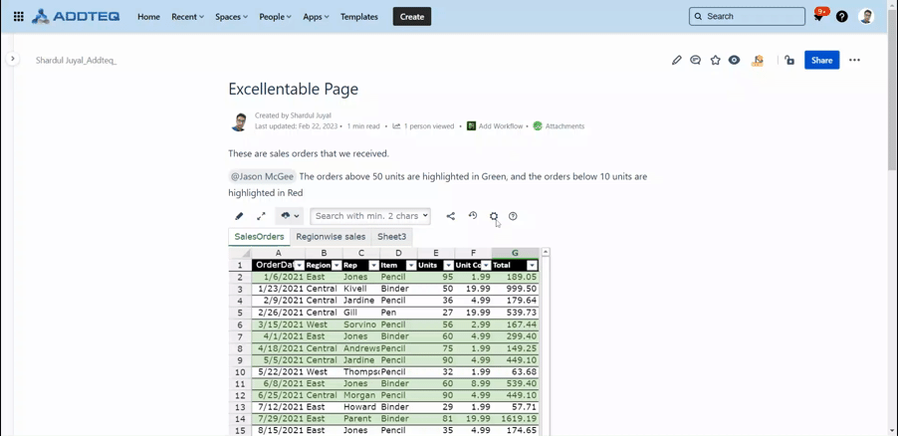Click the search magnifier icon in header
Viewport: 898px width, 436px height.
698,17
